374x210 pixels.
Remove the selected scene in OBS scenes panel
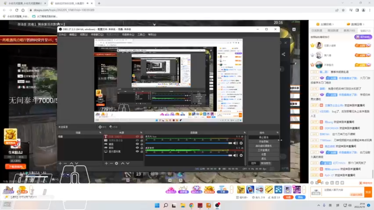[x=65, y=163]
